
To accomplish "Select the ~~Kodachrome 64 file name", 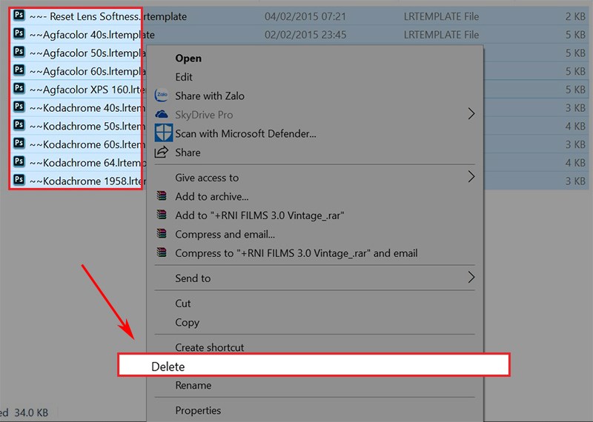I will [87, 163].
